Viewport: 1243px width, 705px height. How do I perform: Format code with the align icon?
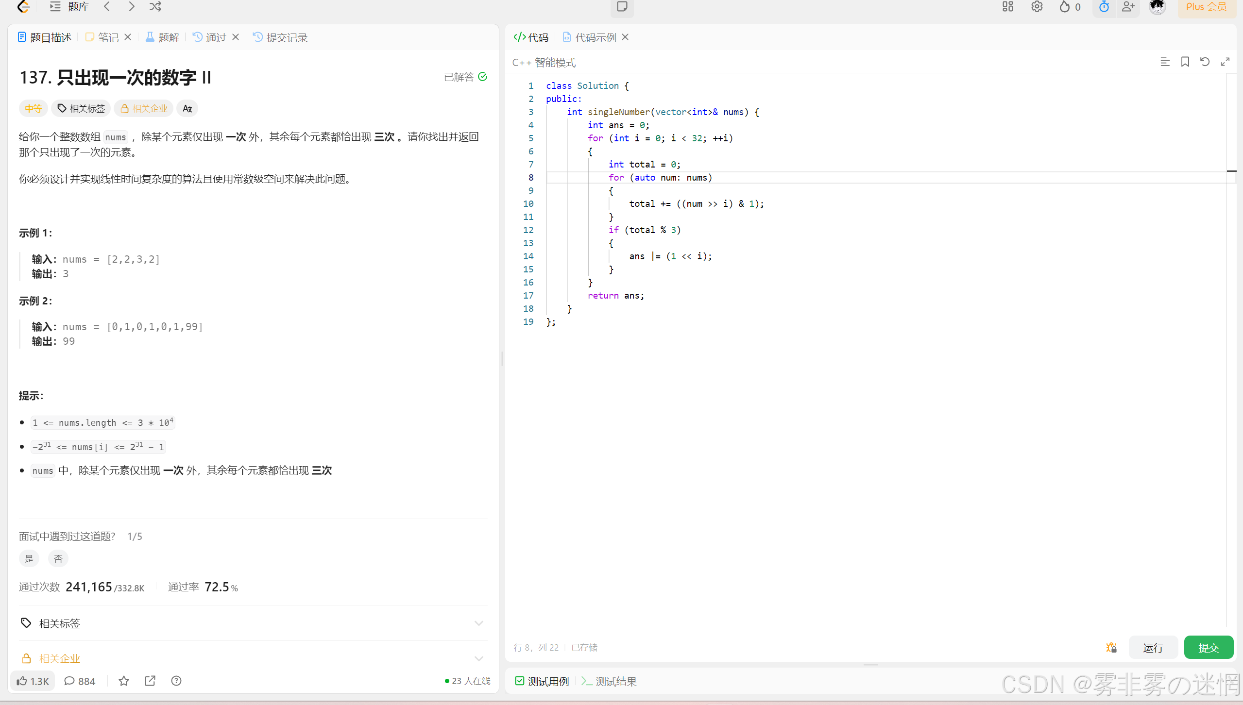pyautogui.click(x=1165, y=62)
